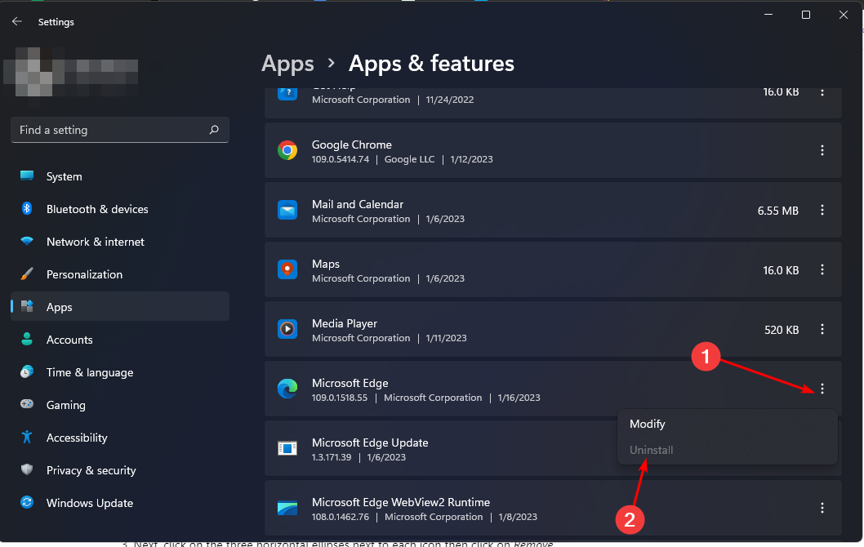Viewport: 864px width, 547px height.
Task: Click the Gaming controller icon
Action: [26, 404]
